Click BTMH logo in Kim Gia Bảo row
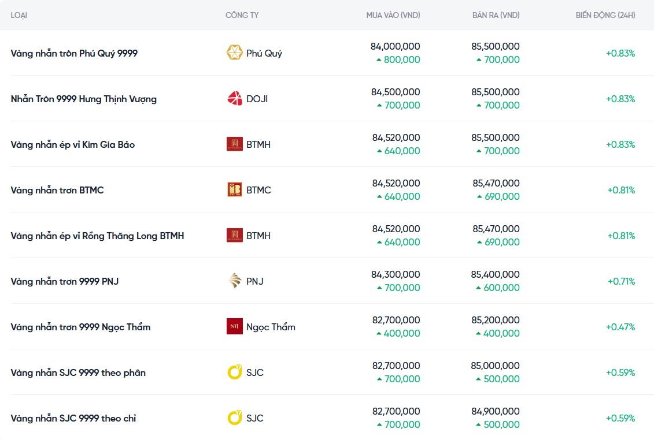The height and width of the screenshot is (440, 654). click(234, 144)
